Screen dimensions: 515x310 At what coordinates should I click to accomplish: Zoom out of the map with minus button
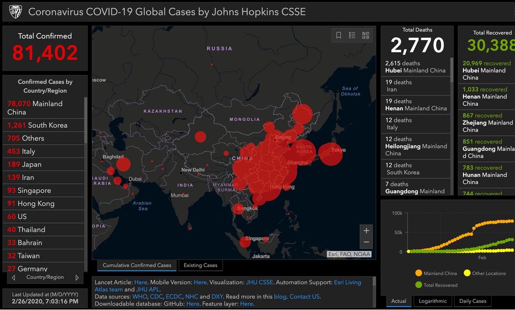coord(366,242)
